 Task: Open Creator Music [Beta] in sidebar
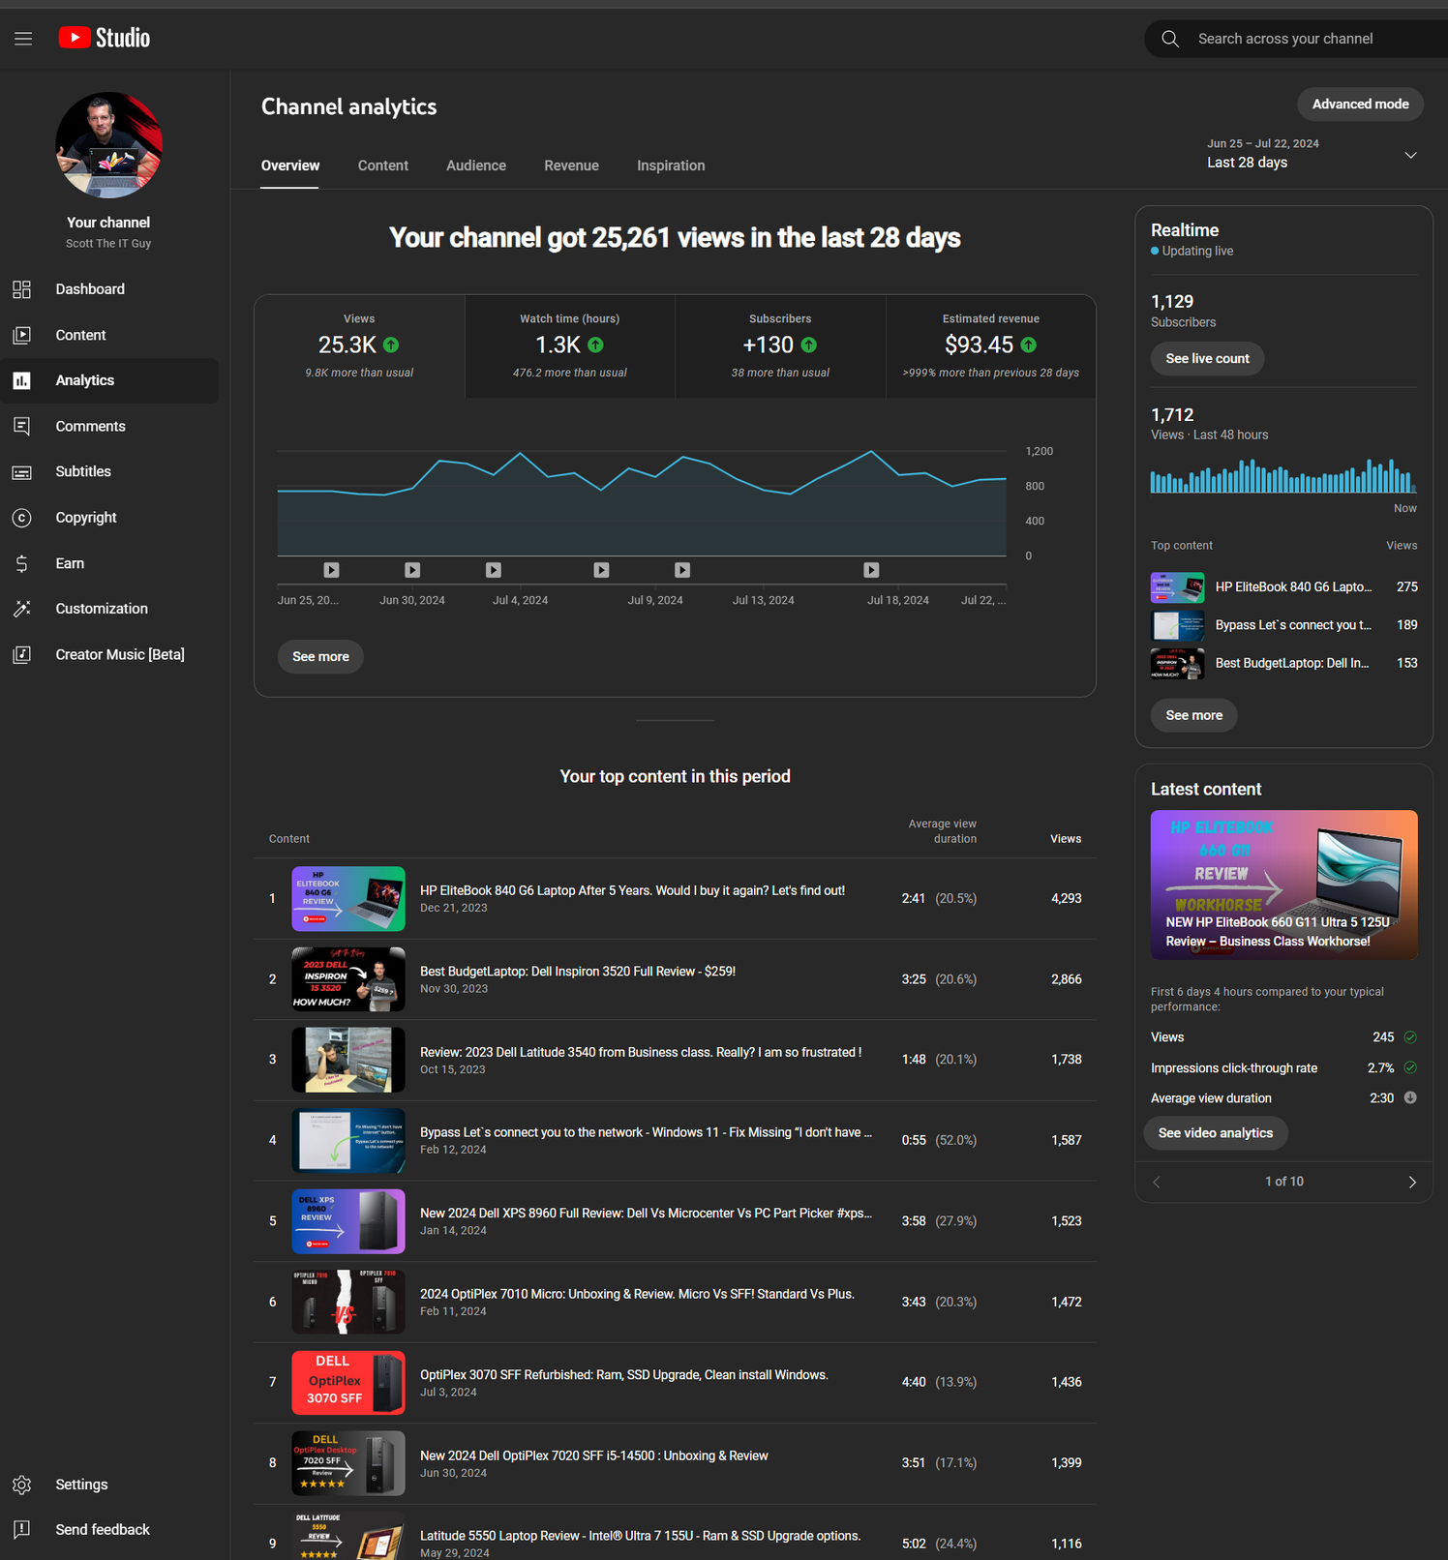coord(109,654)
